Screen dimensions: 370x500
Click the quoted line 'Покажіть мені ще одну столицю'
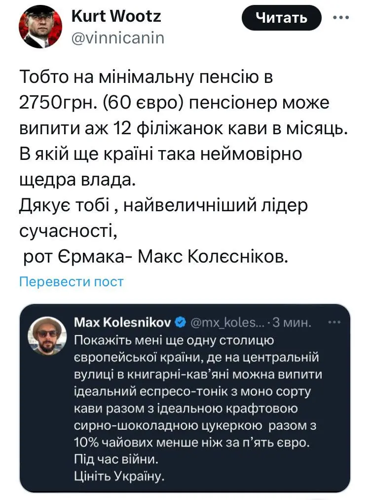[173, 341]
